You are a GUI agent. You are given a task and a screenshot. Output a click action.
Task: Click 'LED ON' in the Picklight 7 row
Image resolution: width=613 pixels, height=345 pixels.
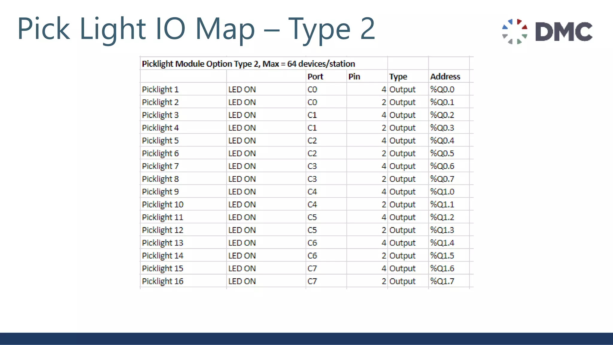click(242, 166)
